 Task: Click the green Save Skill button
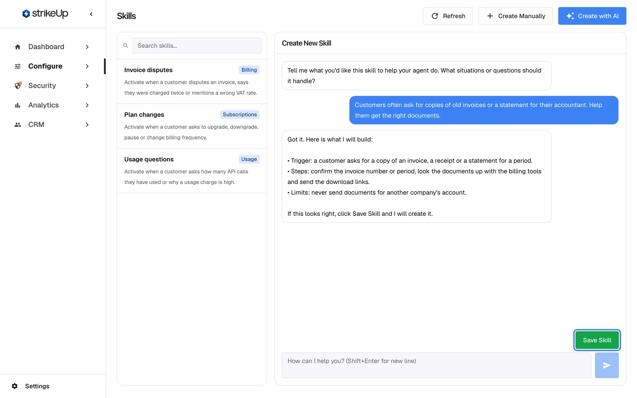[x=597, y=340]
